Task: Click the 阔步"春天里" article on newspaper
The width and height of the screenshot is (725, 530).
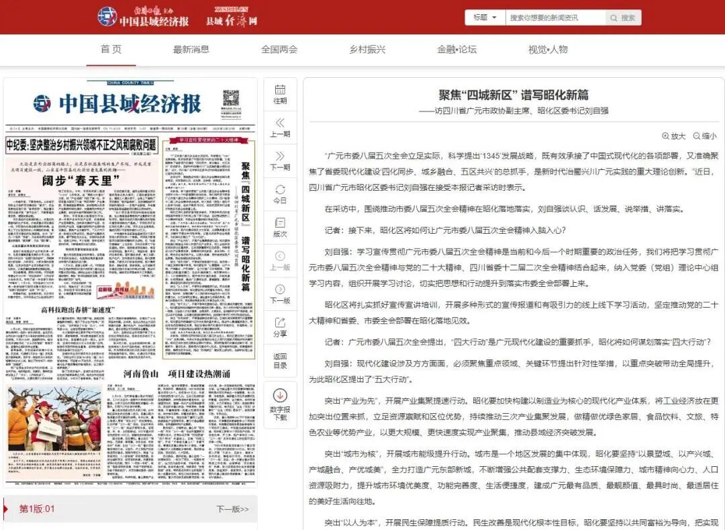Action: tap(81, 181)
